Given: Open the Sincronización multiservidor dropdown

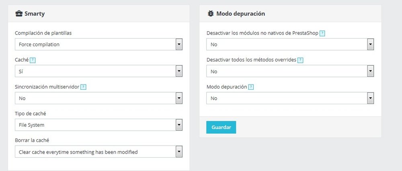Looking at the screenshot, I should pyautogui.click(x=98, y=98).
